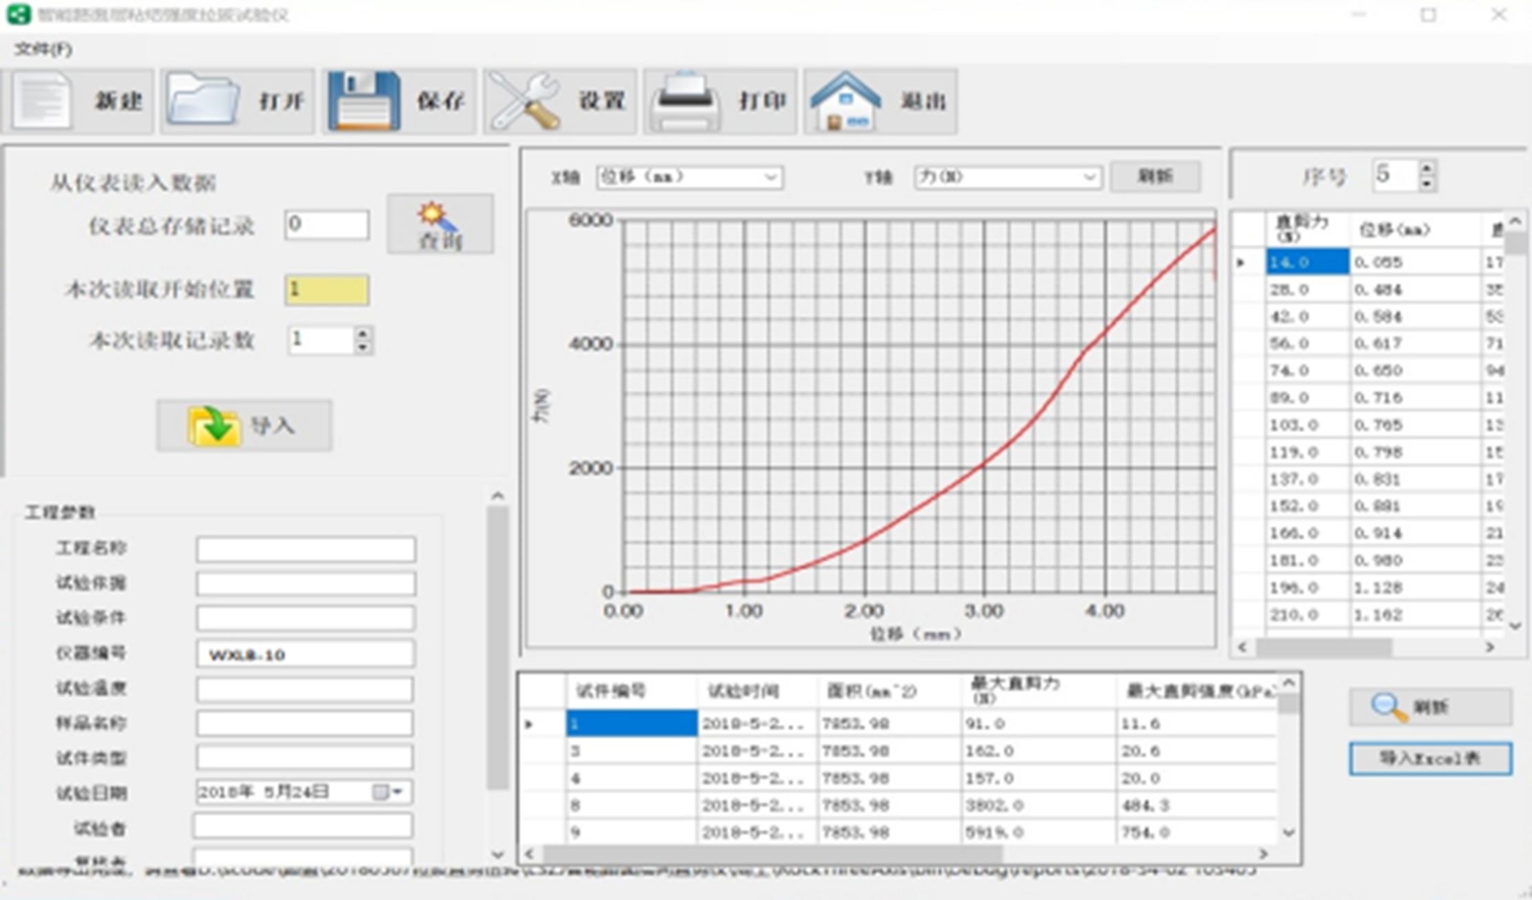Click the 导入Excel表 button

coord(1430,759)
